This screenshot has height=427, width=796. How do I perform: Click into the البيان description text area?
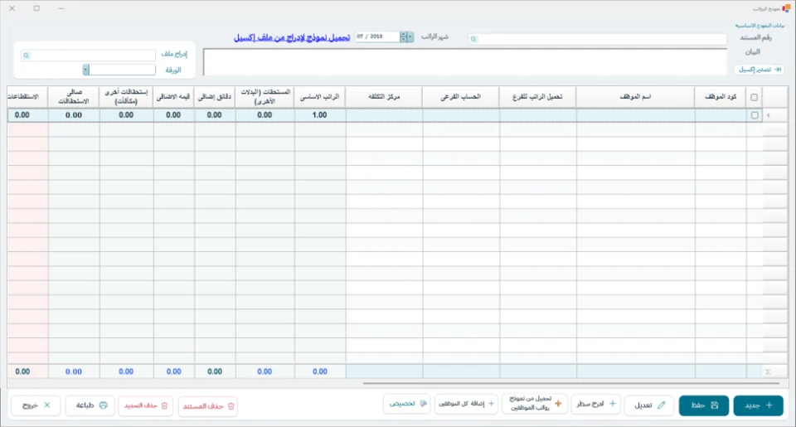click(x=465, y=62)
